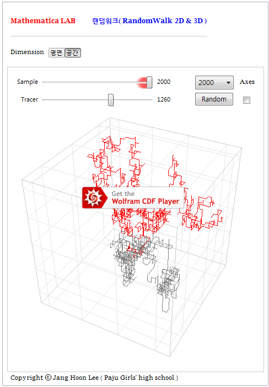Select the 평면 dimension button
The width and height of the screenshot is (269, 387).
tap(56, 52)
